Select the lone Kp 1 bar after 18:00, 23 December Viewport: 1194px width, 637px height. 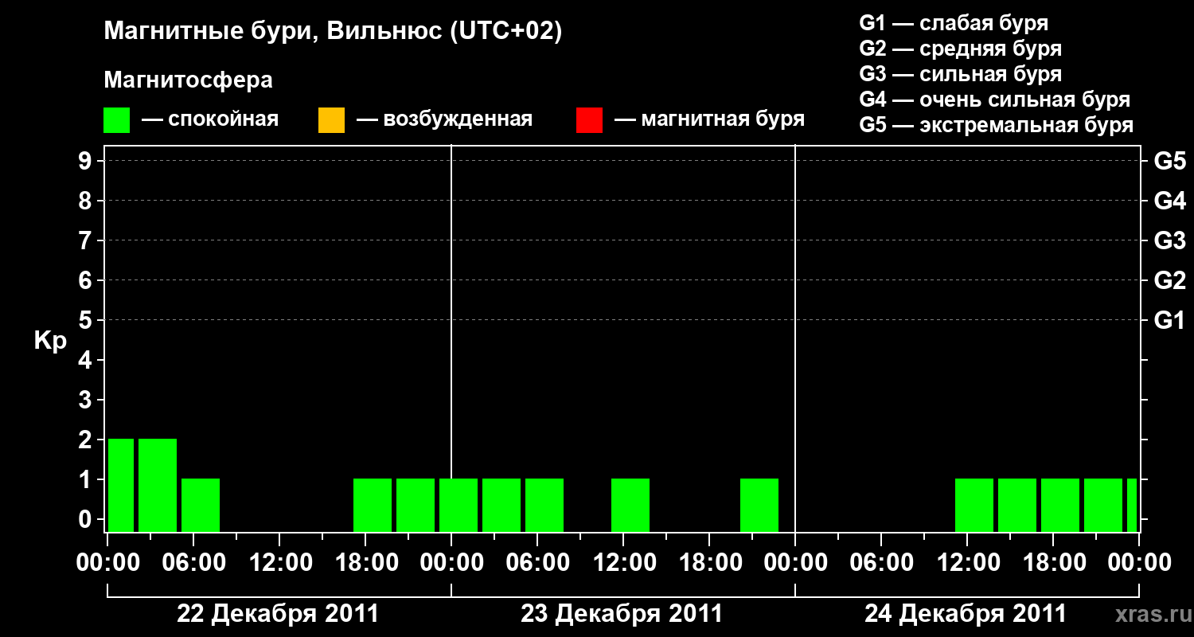[x=759, y=505]
